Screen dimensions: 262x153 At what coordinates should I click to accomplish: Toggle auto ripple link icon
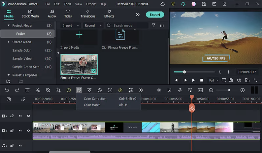[x=23, y=99]
